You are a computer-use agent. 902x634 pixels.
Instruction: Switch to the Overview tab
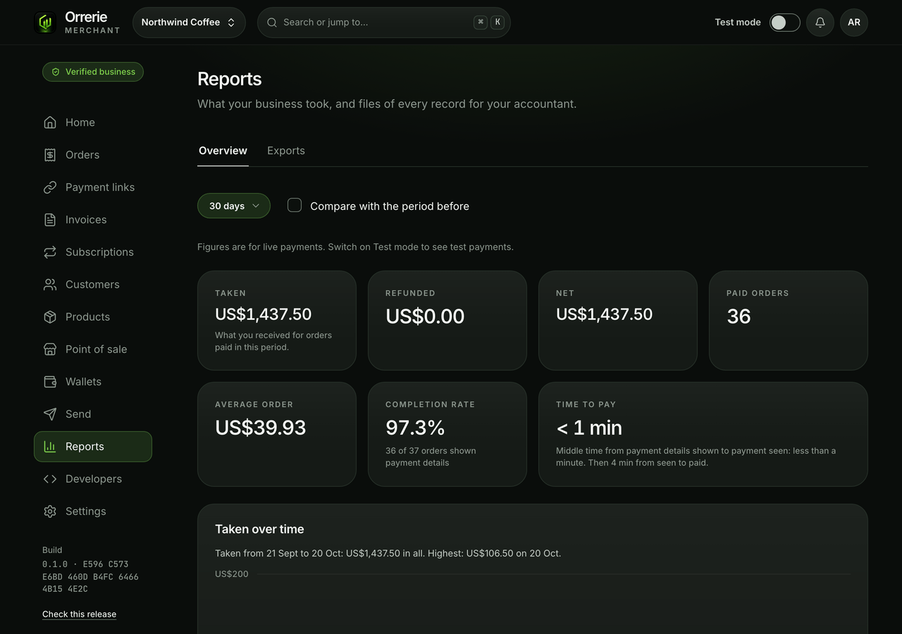223,151
